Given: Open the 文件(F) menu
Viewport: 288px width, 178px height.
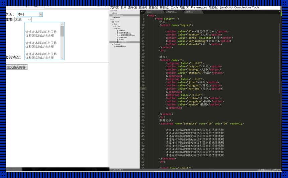Looking at the screenshot, I should (x=115, y=7).
